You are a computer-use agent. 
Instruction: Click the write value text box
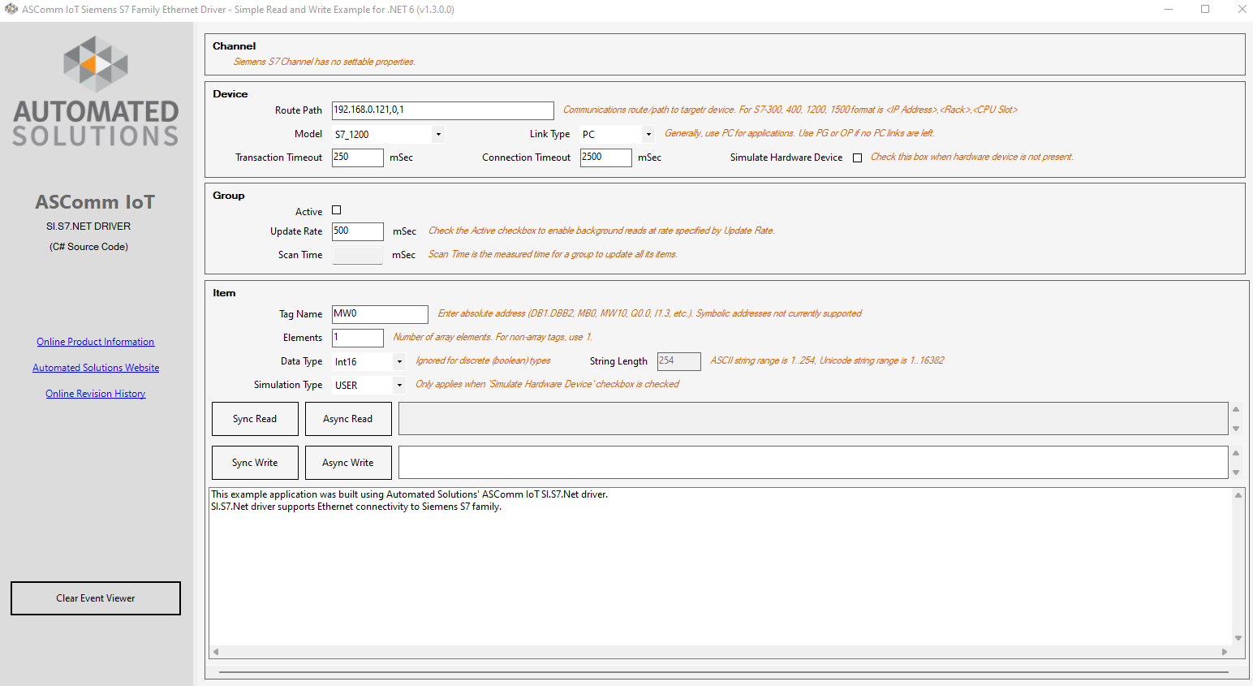pyautogui.click(x=813, y=463)
